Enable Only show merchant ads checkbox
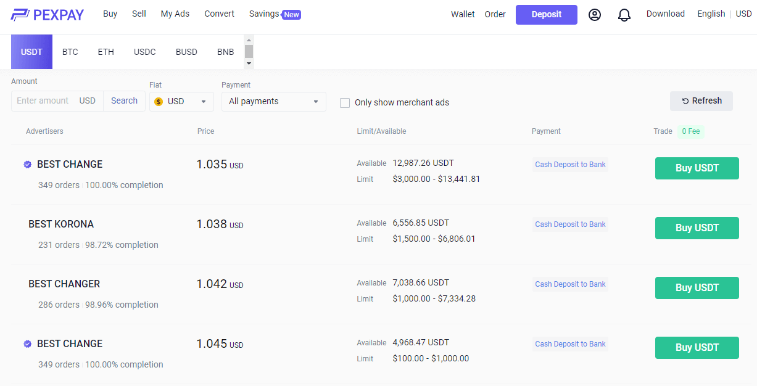Screen dimensions: 757x386 pyautogui.click(x=345, y=103)
